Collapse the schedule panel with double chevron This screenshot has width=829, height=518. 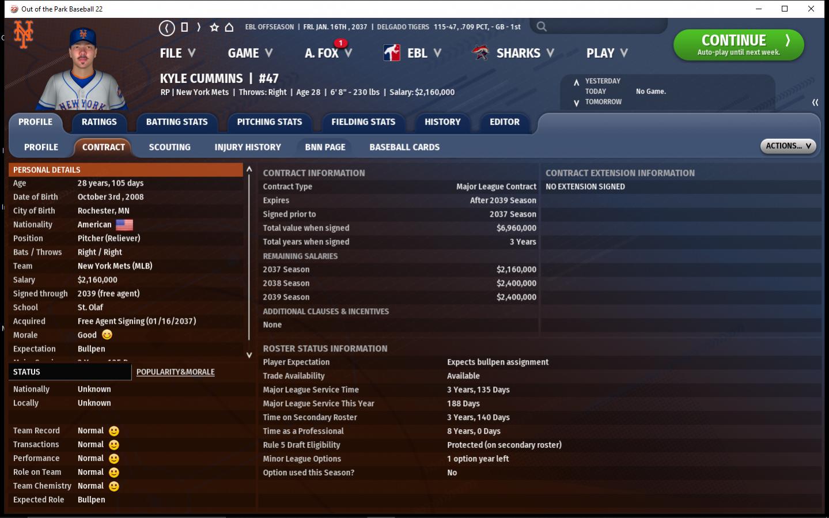click(x=815, y=103)
